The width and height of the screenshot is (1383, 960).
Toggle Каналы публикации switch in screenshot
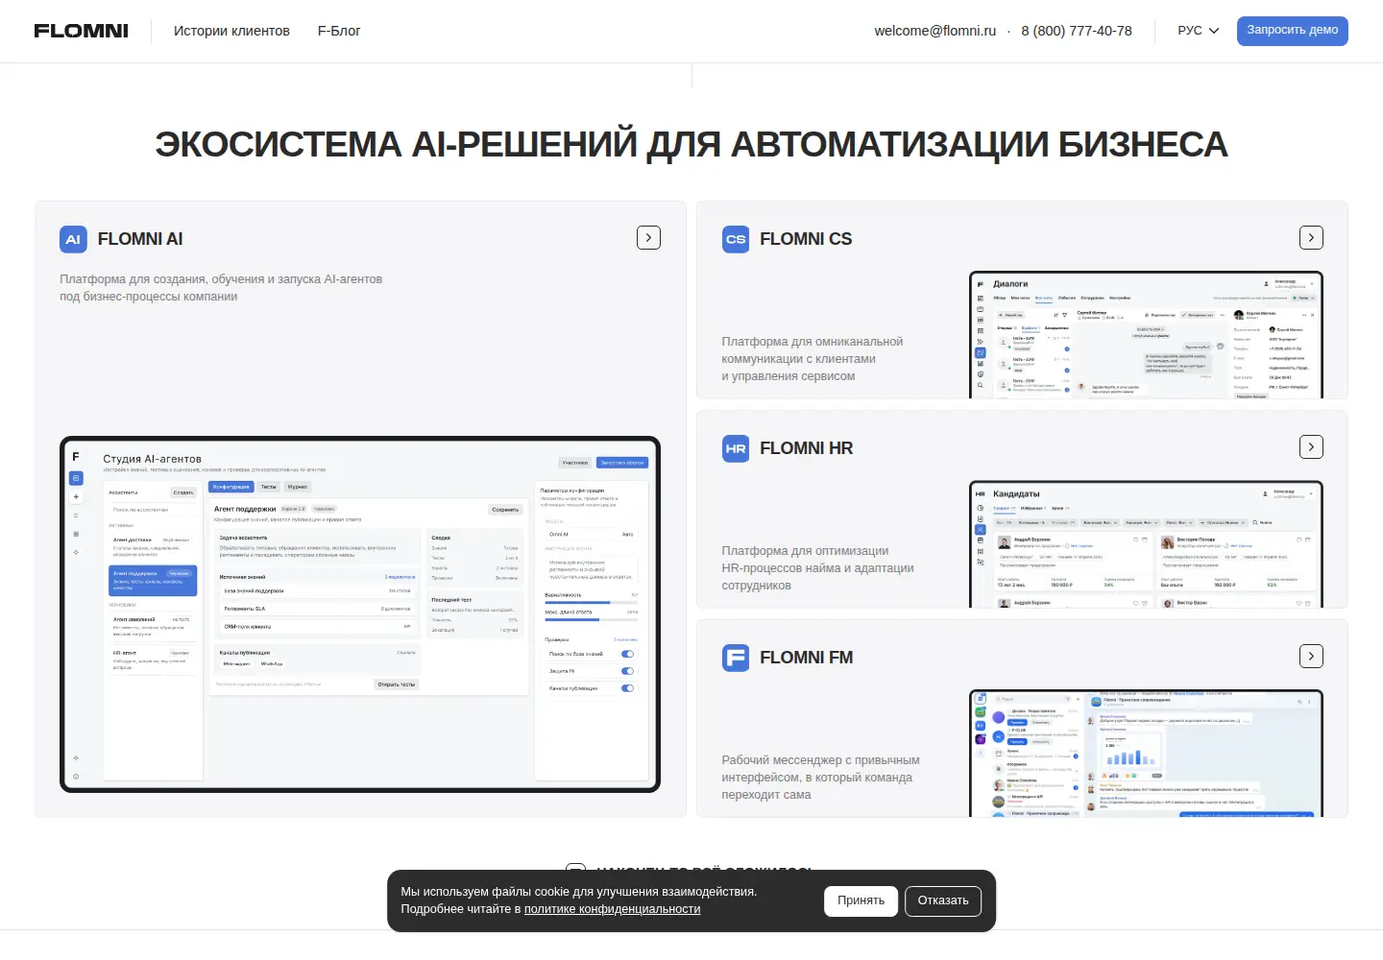pos(628,688)
